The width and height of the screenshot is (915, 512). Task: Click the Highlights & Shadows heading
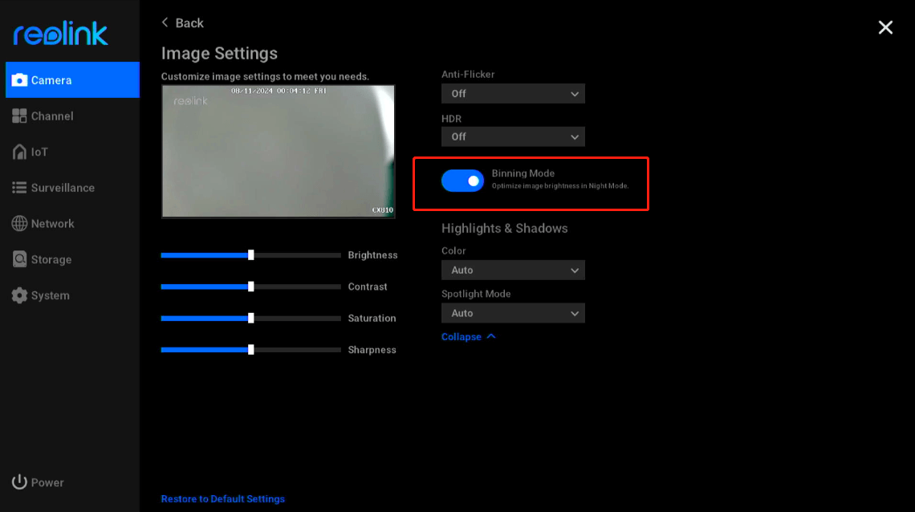tap(504, 229)
